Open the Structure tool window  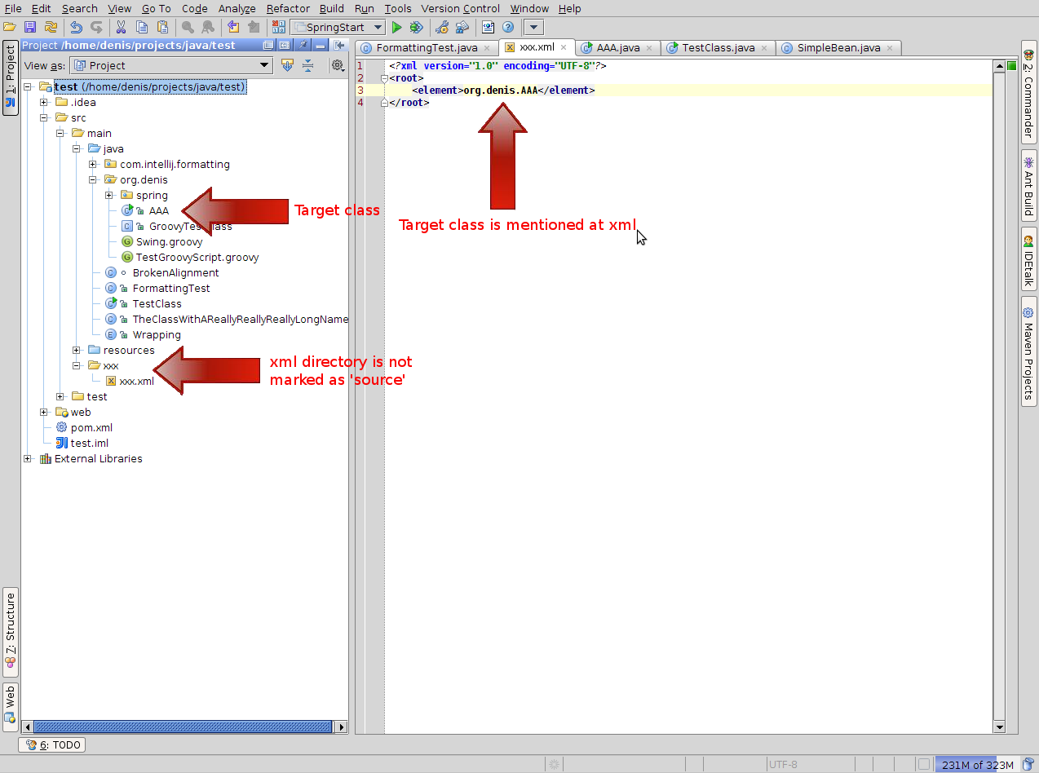click(x=11, y=631)
